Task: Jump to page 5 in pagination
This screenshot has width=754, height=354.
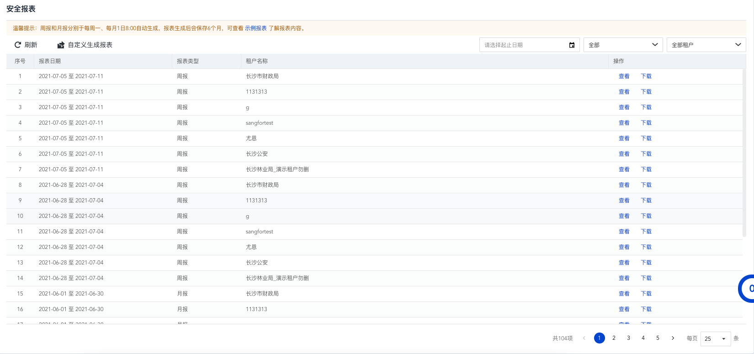Action: [x=658, y=338]
